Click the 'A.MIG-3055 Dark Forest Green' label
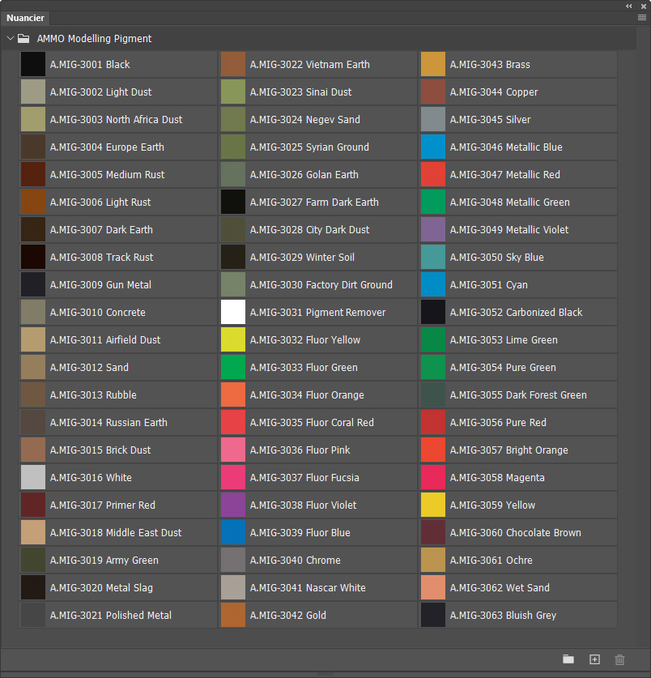Image resolution: width=651 pixels, height=678 pixels. point(518,394)
